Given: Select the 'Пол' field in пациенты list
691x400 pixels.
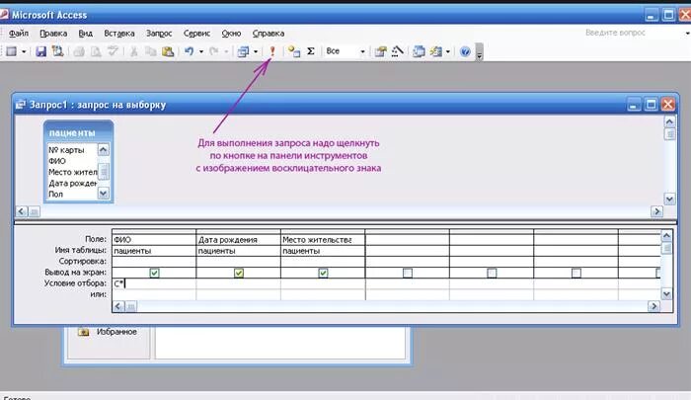Looking at the screenshot, I should pyautogui.click(x=55, y=194).
